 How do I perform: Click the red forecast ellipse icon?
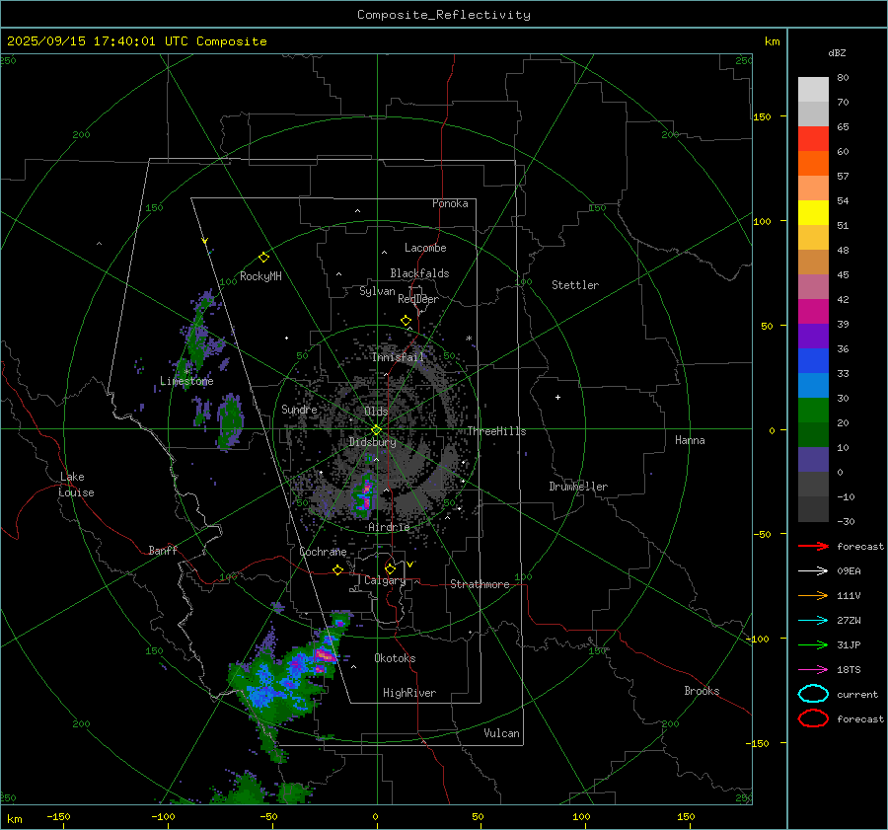tap(813, 718)
